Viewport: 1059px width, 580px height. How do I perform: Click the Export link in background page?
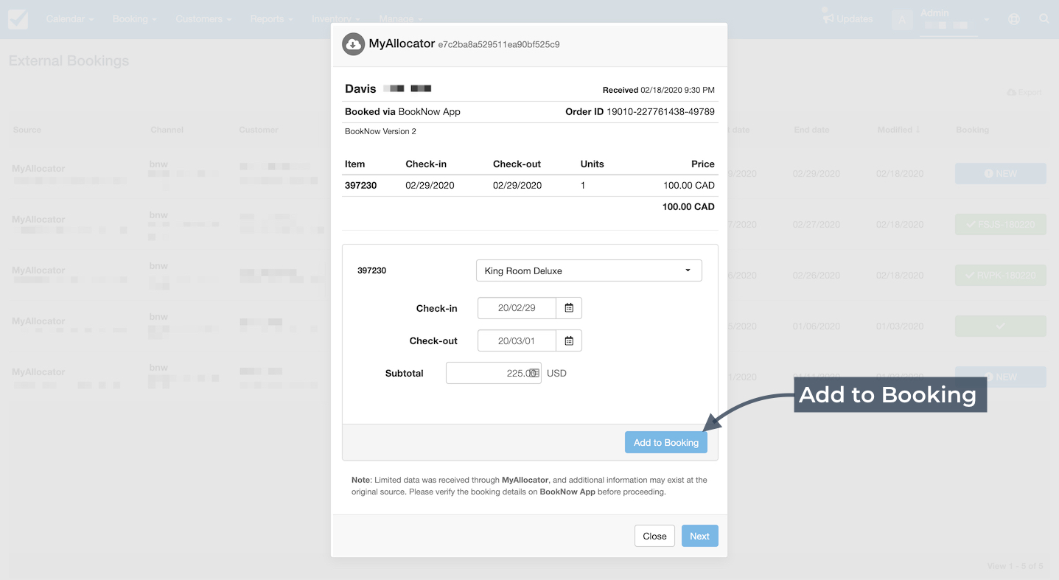1025,93
